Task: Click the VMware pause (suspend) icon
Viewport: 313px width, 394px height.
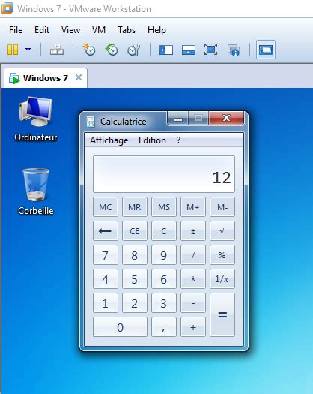Action: [x=13, y=50]
